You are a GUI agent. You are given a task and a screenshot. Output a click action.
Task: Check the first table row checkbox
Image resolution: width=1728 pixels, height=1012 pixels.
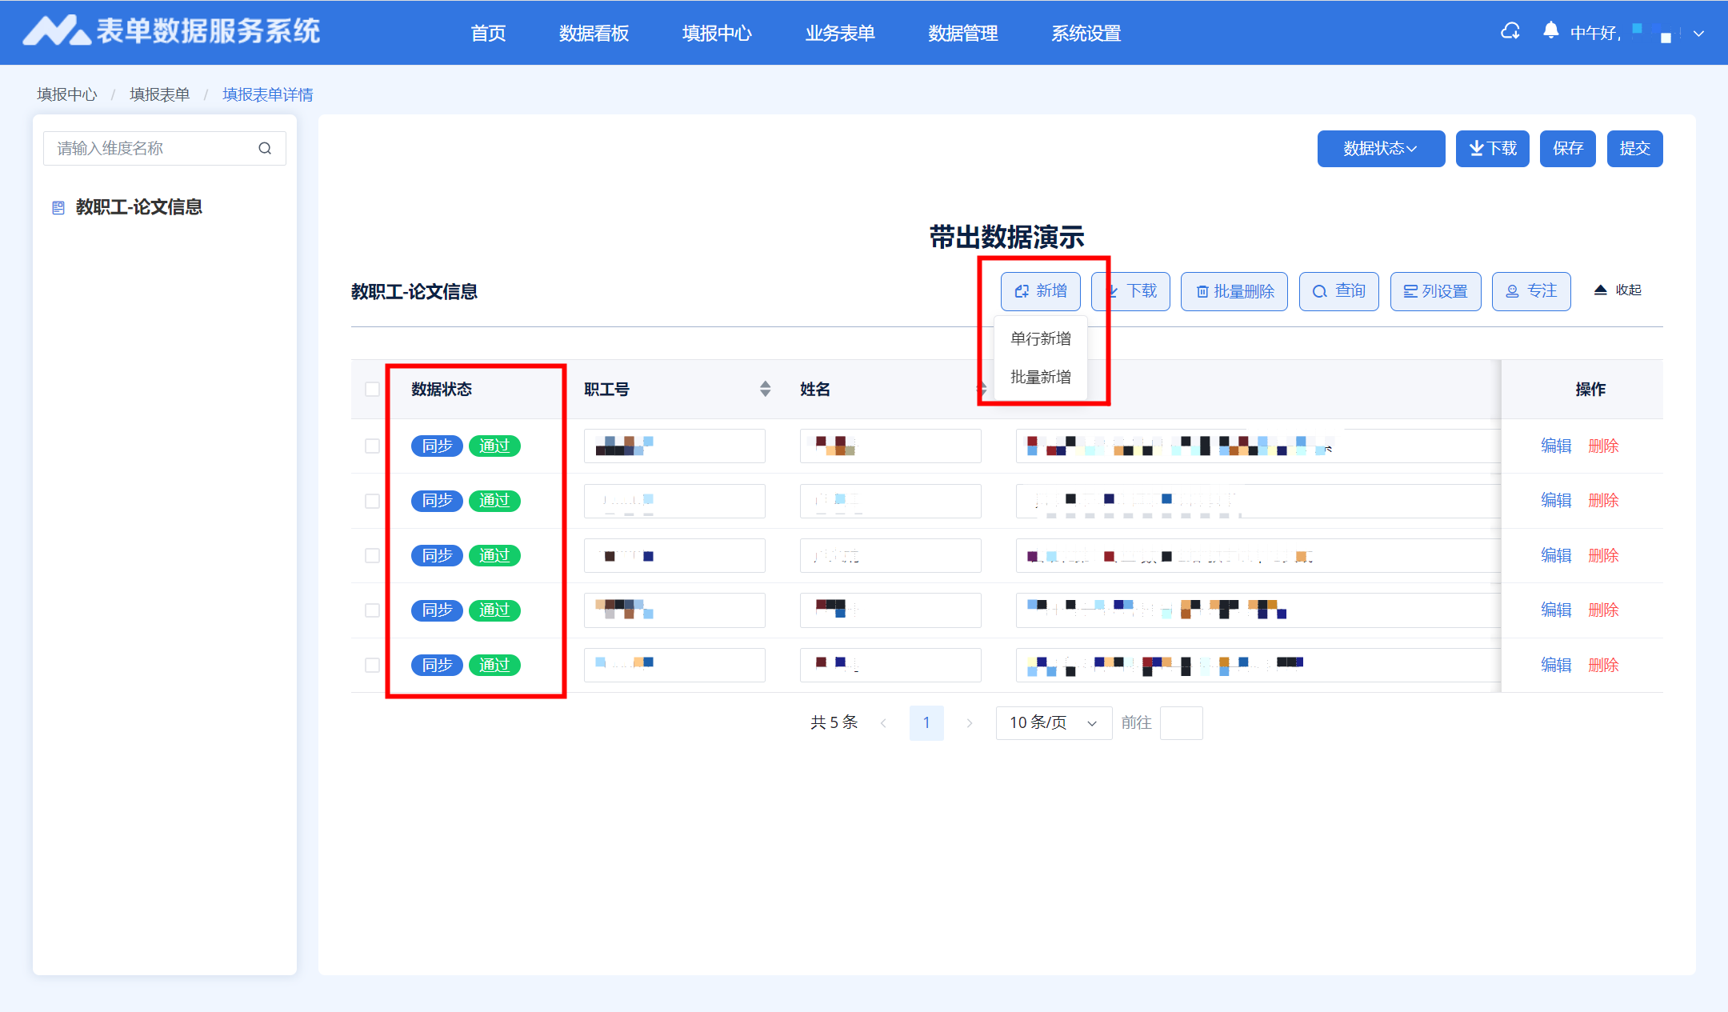pyautogui.click(x=372, y=446)
